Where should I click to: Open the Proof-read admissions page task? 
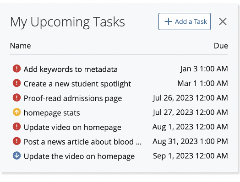(73, 98)
